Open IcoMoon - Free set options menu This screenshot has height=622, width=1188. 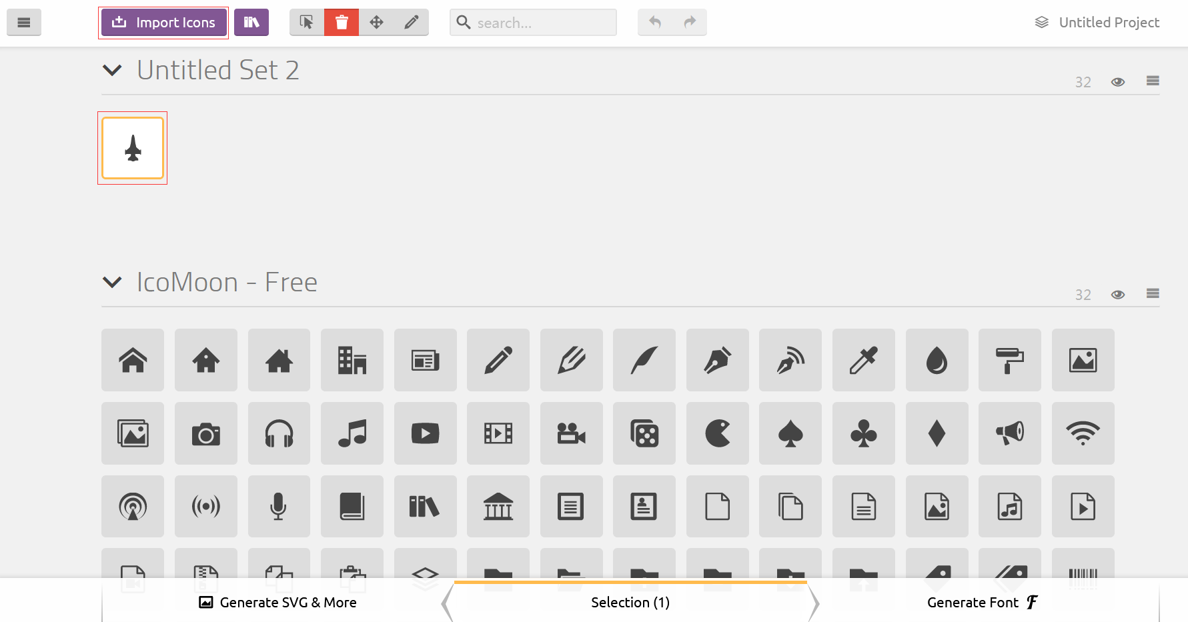point(1153,294)
